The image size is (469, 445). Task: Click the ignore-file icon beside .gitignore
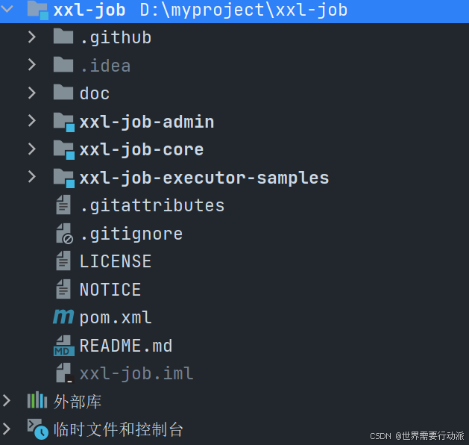(x=64, y=234)
